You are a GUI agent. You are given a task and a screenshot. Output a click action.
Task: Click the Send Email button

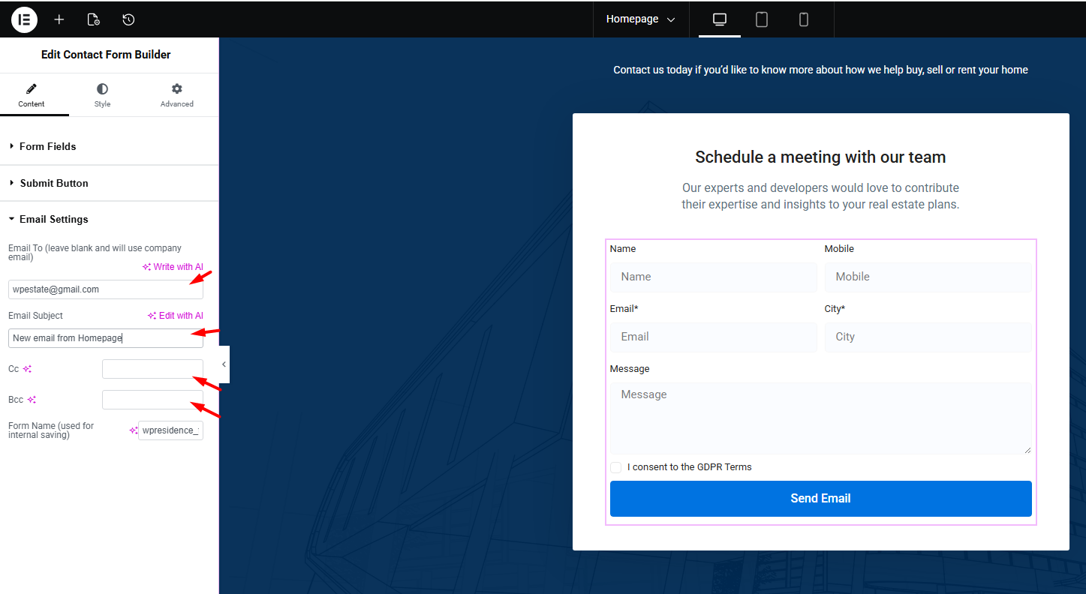coord(820,499)
